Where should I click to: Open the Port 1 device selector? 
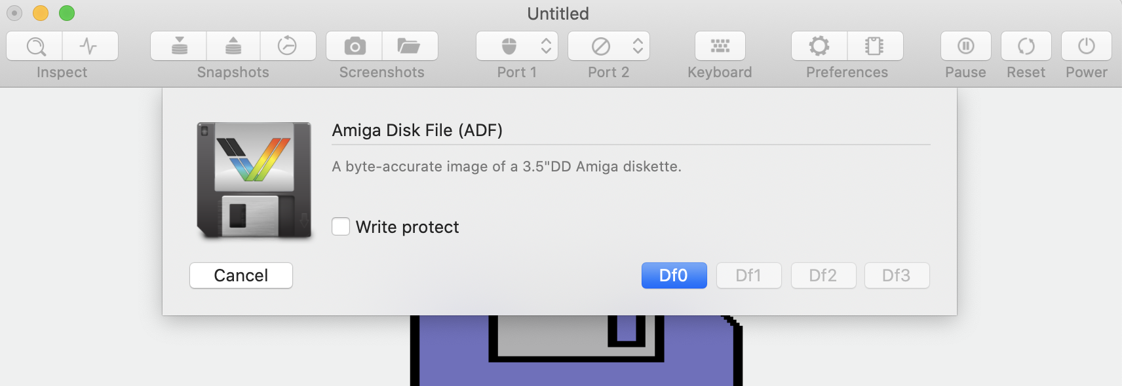point(516,46)
